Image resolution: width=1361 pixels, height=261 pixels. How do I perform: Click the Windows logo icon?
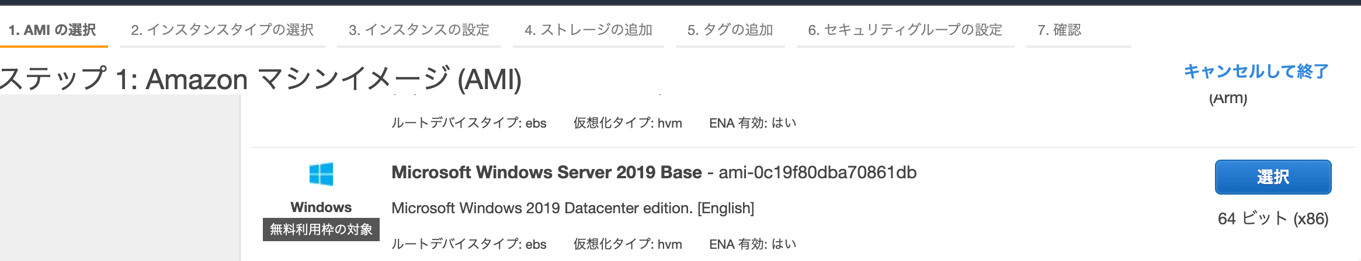[321, 174]
